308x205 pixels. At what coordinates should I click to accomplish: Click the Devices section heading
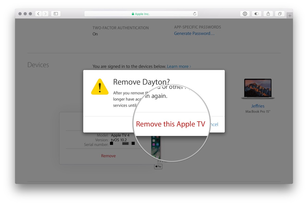(38, 65)
